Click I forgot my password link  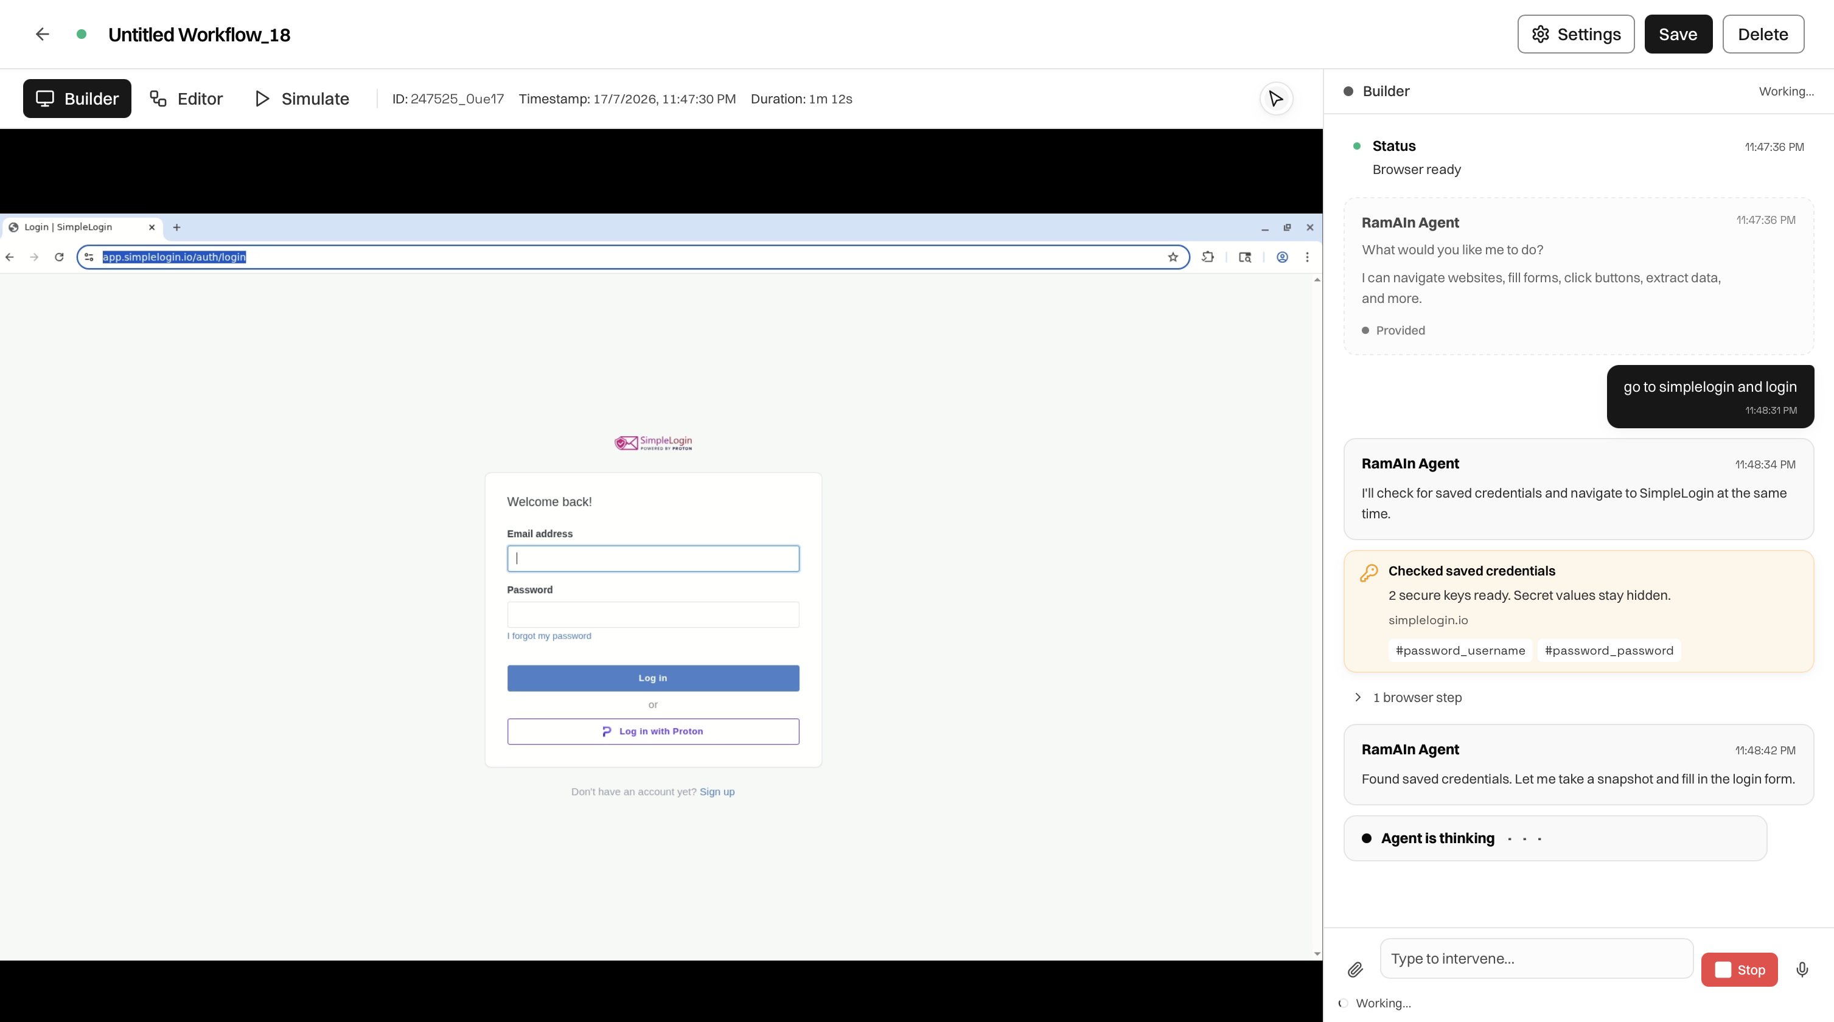point(549,636)
